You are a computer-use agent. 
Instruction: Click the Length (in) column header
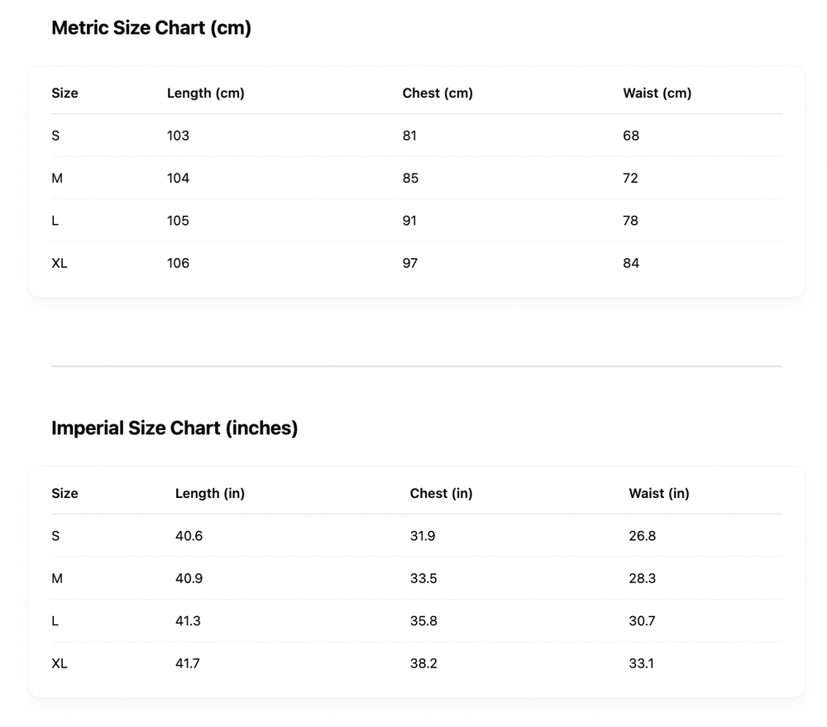(x=210, y=494)
